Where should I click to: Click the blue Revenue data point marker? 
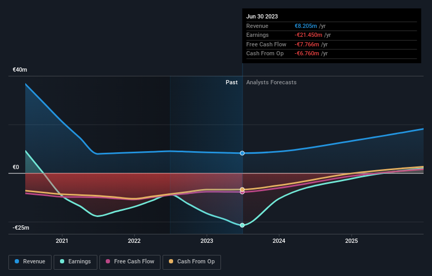pyautogui.click(x=242, y=153)
